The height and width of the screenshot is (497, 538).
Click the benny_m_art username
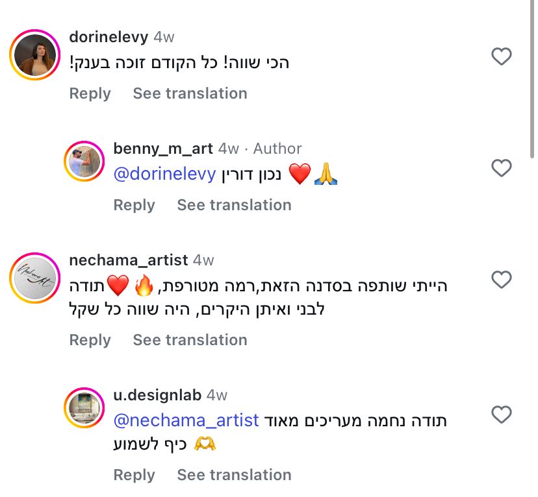coord(163,149)
